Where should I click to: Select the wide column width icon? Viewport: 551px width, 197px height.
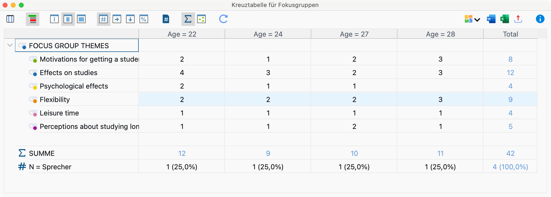point(81,19)
